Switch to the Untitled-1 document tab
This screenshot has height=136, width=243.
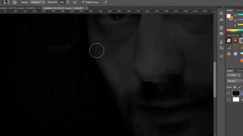coord(18,8)
